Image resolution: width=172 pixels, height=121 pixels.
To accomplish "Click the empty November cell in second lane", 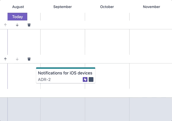I will click(x=151, y=76).
